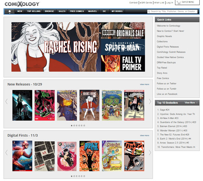Viewport: 203px width, 181px height.
Task: Open the SALES menu
Action: [x=62, y=11]
